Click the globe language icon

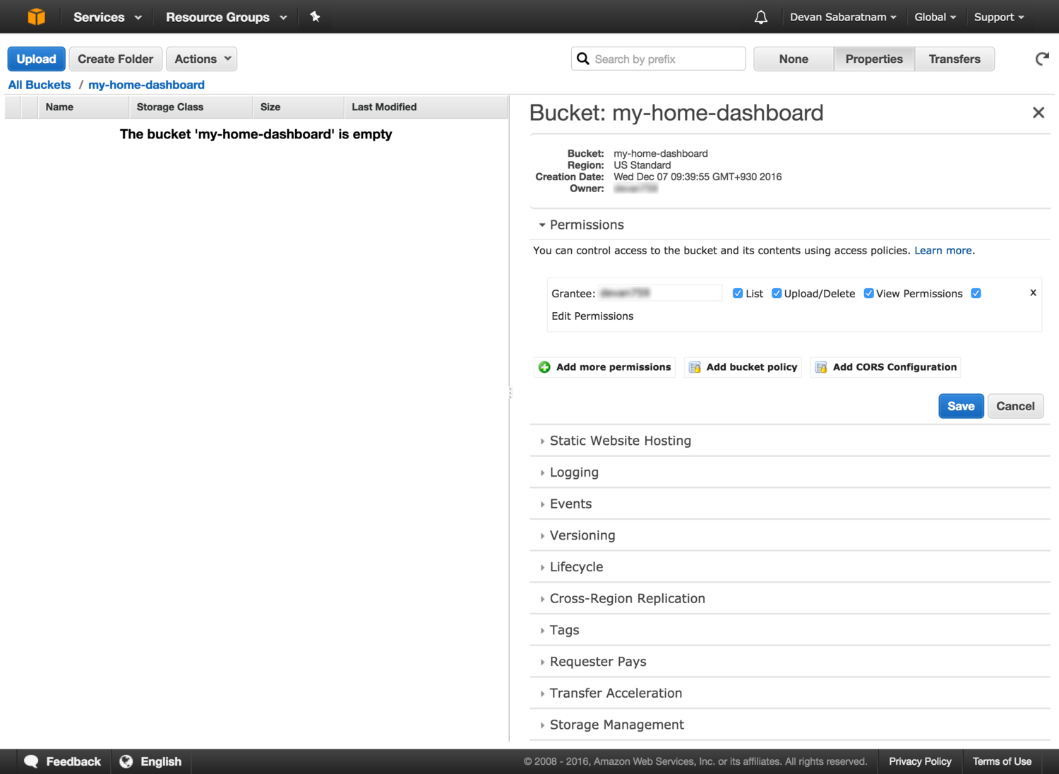tap(126, 761)
